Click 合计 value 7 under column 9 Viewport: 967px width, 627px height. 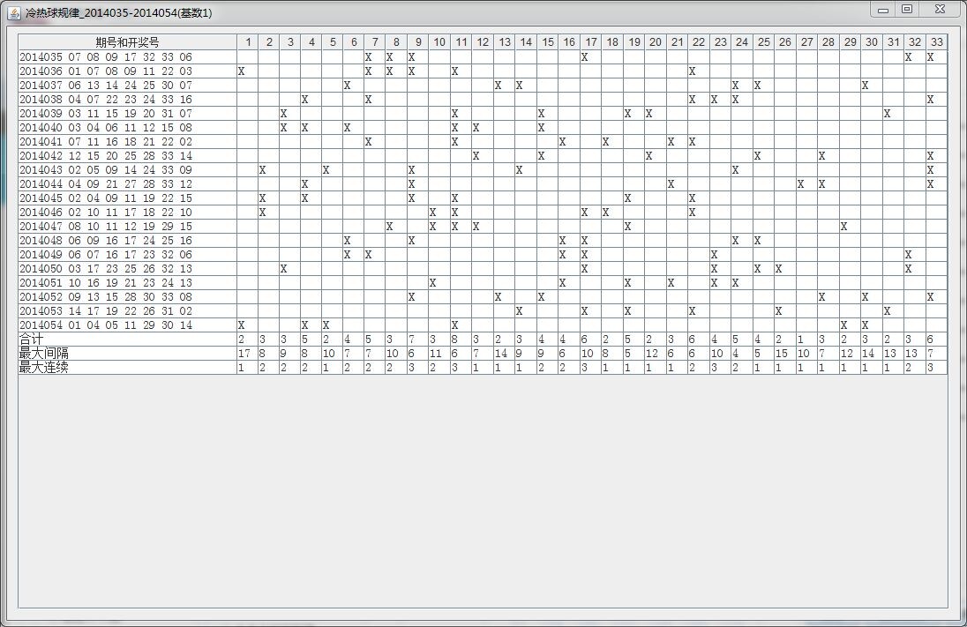[411, 340]
